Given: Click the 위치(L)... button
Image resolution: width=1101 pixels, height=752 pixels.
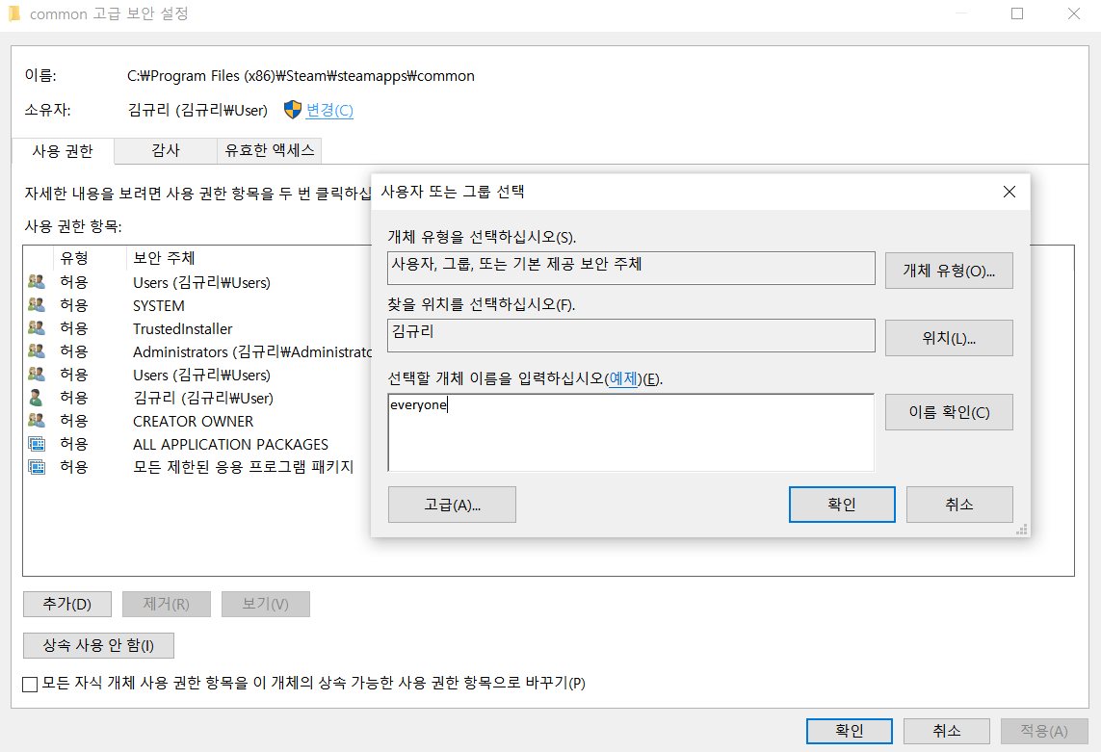Looking at the screenshot, I should [x=949, y=338].
